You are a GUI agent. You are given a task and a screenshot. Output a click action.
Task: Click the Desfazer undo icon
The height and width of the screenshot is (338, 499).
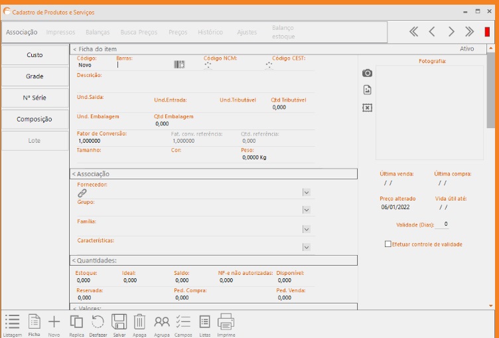coord(98,322)
